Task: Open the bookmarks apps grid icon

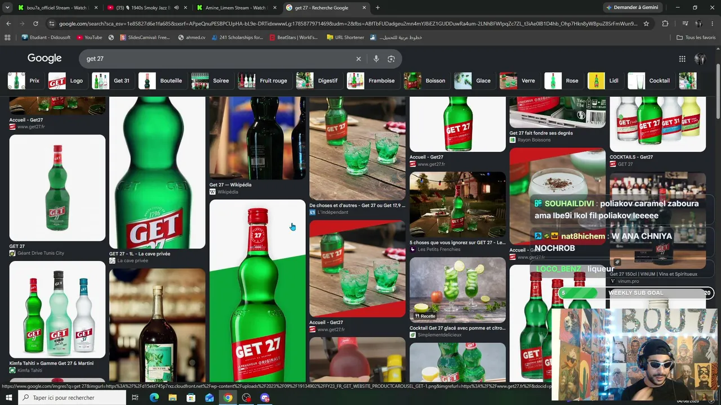Action: tap(7, 38)
